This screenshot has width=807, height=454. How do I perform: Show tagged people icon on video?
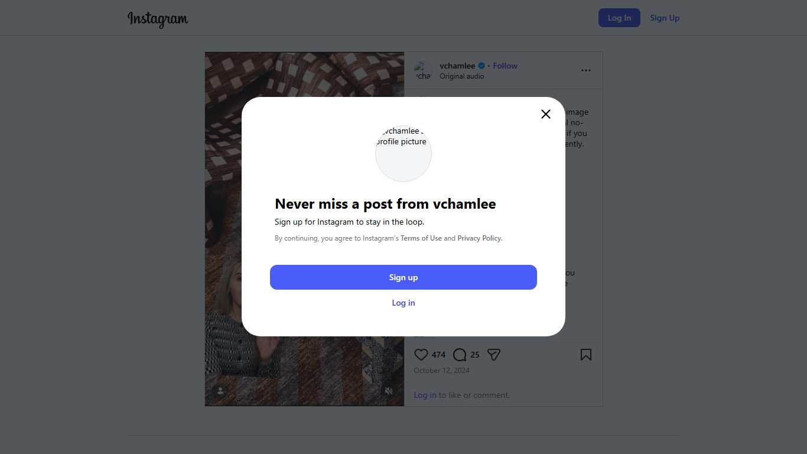click(220, 391)
